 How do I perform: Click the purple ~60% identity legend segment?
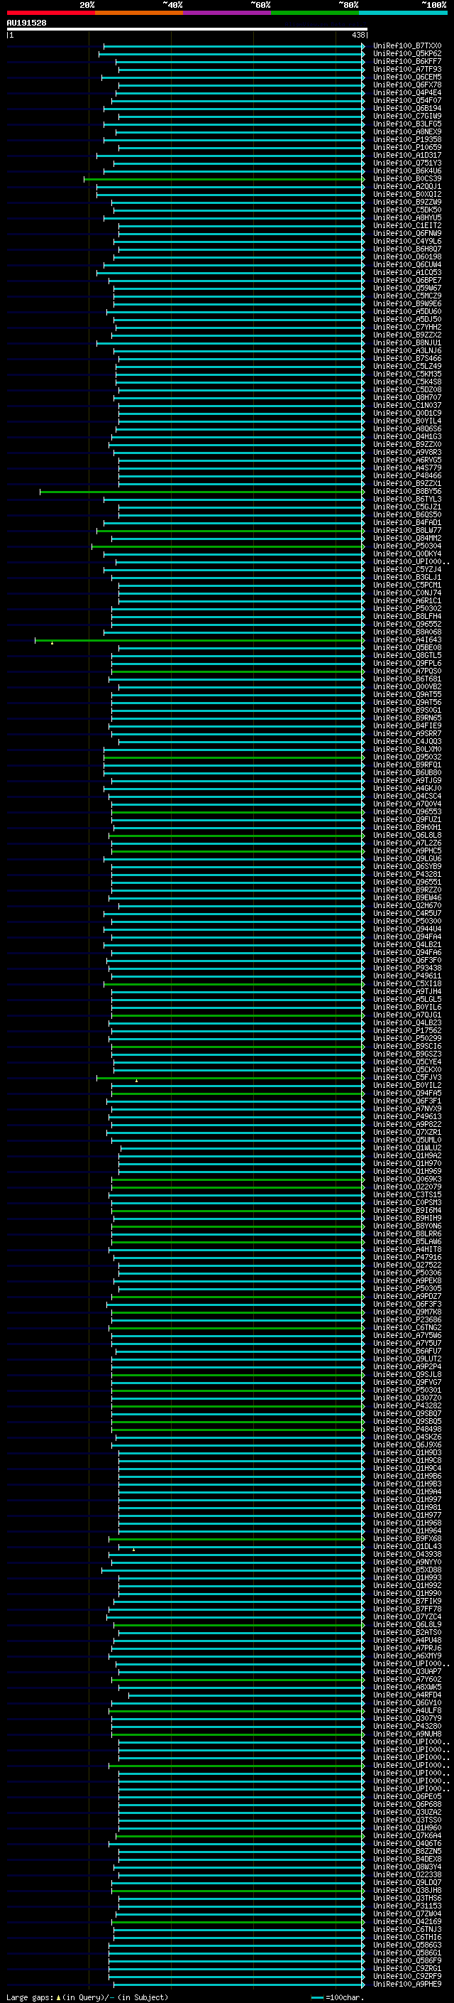point(228,13)
